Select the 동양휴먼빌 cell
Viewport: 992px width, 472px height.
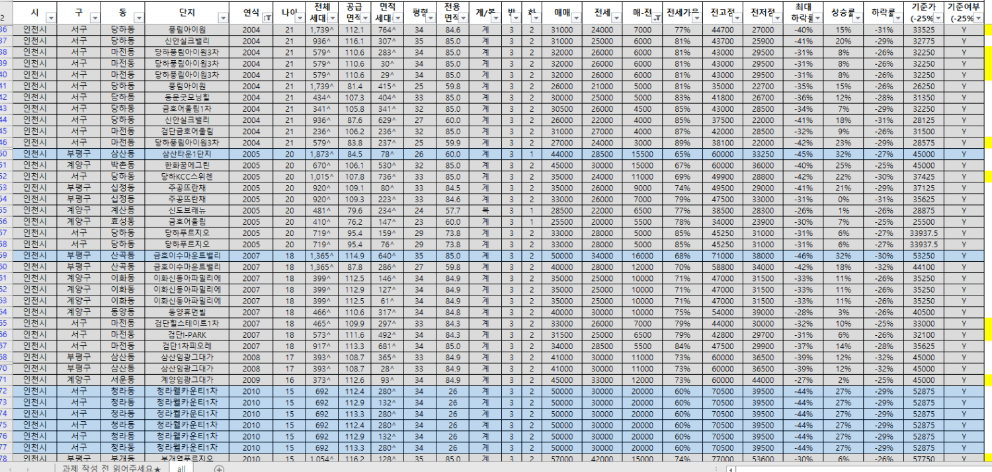(187, 311)
